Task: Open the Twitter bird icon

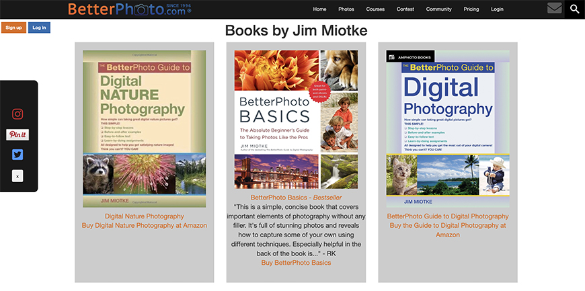Action: click(x=17, y=155)
